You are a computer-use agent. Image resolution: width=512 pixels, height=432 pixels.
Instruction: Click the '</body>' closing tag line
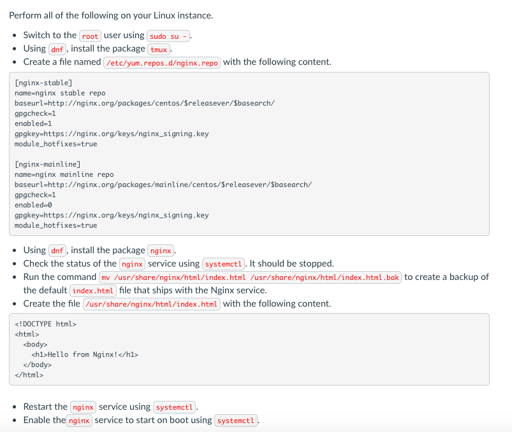tap(37, 365)
